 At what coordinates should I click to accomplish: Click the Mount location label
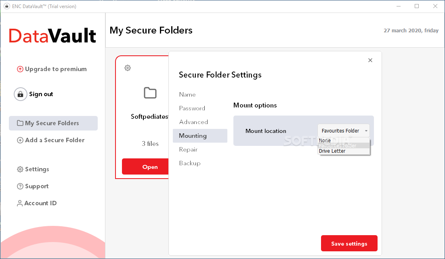pos(266,131)
